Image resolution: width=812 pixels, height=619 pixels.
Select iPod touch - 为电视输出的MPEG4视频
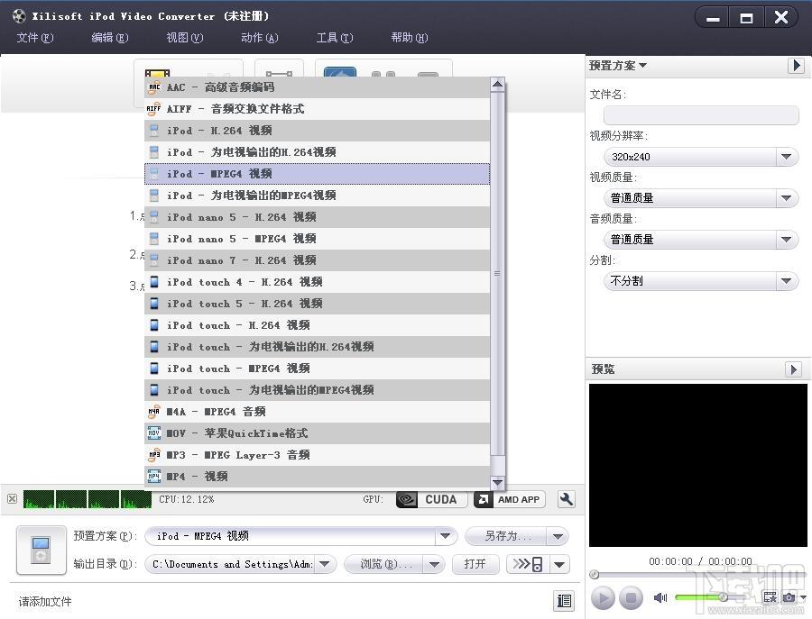317,390
